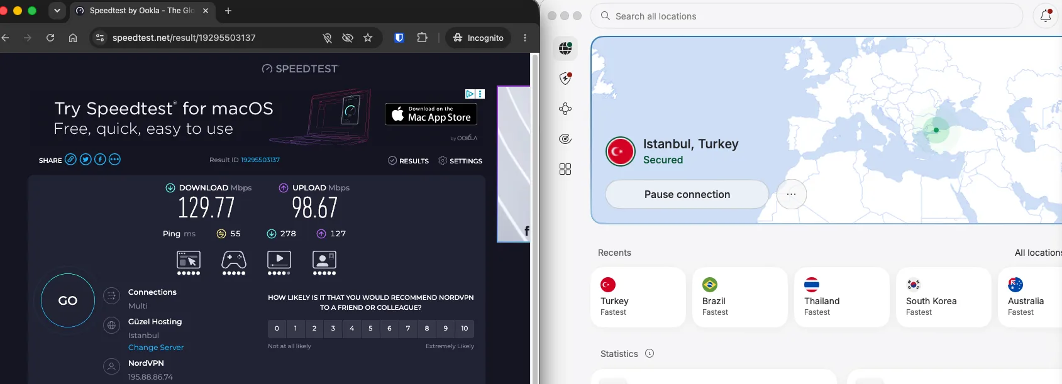This screenshot has width=1062, height=384.
Task: Select rating 0 on recommend scale
Action: coord(277,328)
